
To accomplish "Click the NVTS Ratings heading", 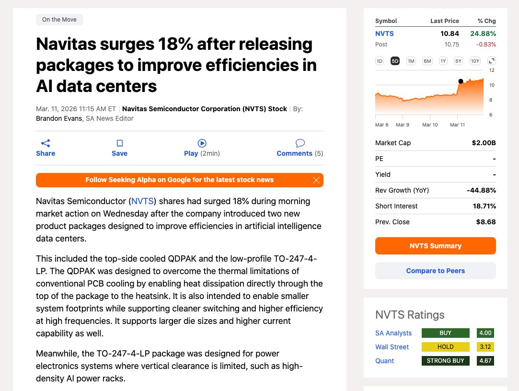I will (410, 315).
